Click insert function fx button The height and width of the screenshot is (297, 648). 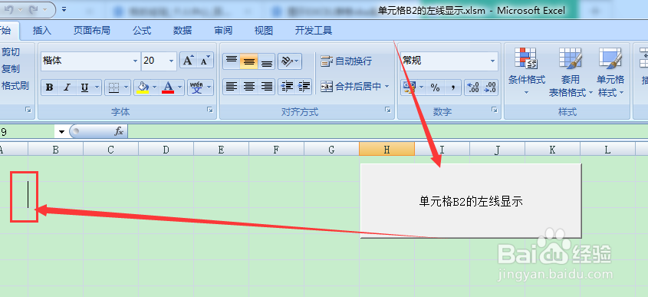point(119,131)
